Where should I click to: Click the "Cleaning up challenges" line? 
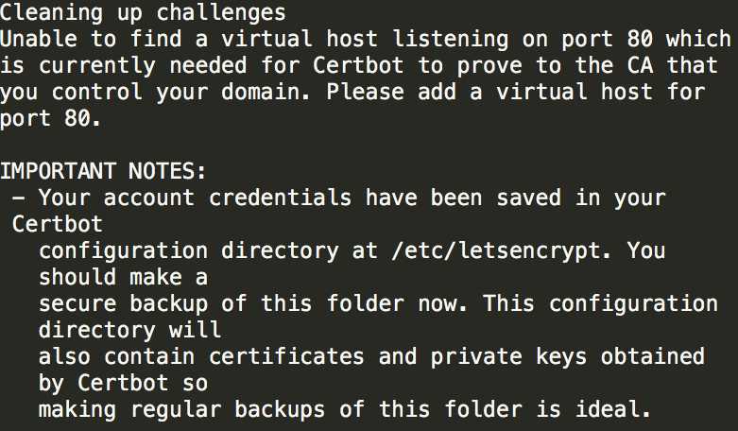tap(143, 14)
